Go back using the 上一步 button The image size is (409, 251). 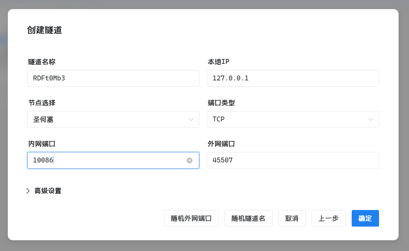coord(328,218)
